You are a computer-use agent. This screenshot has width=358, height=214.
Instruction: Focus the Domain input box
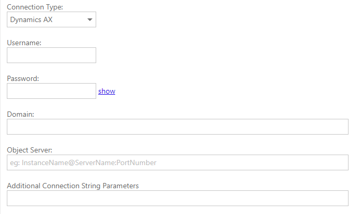click(177, 127)
